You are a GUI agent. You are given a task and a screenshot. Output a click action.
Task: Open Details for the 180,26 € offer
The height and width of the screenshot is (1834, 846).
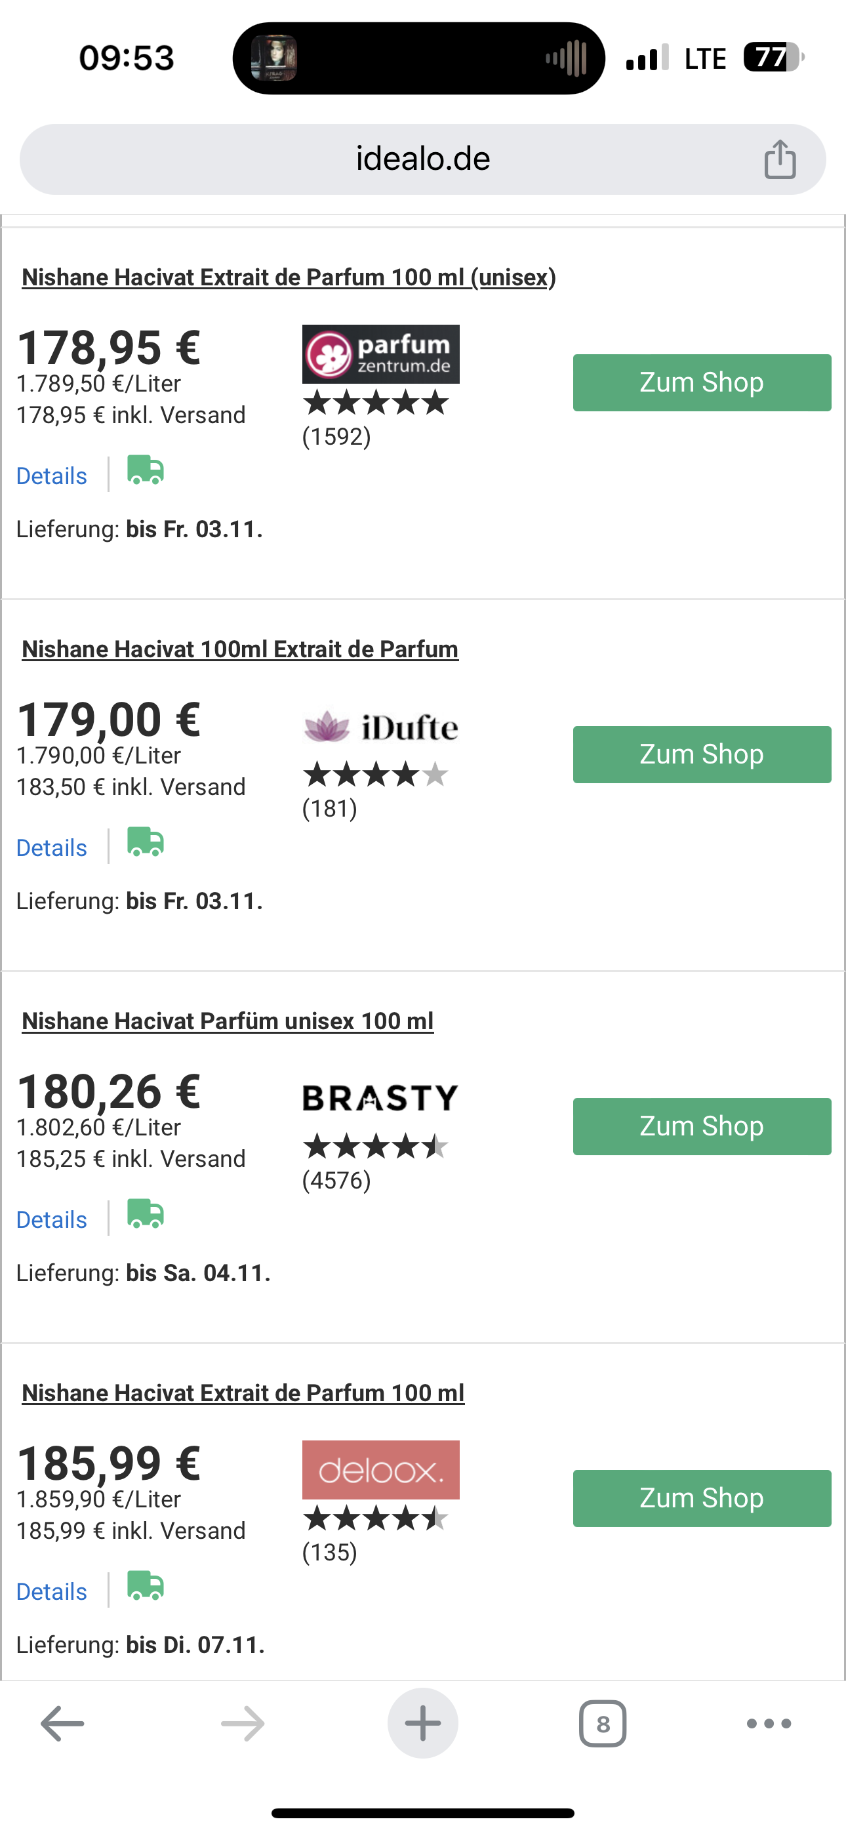tap(52, 1219)
